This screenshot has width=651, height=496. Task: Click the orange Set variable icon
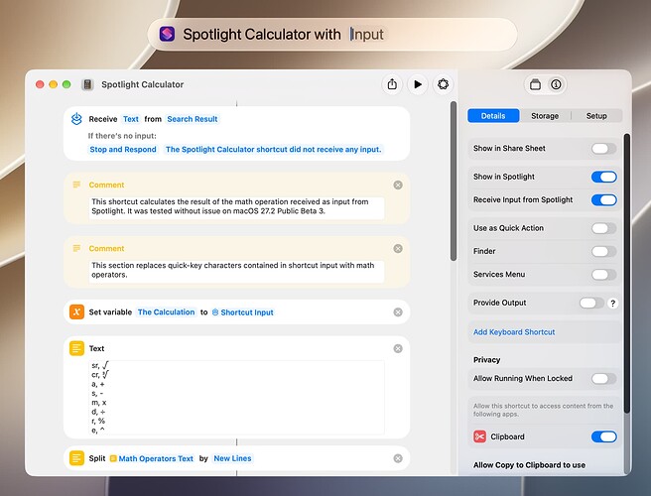tap(76, 312)
